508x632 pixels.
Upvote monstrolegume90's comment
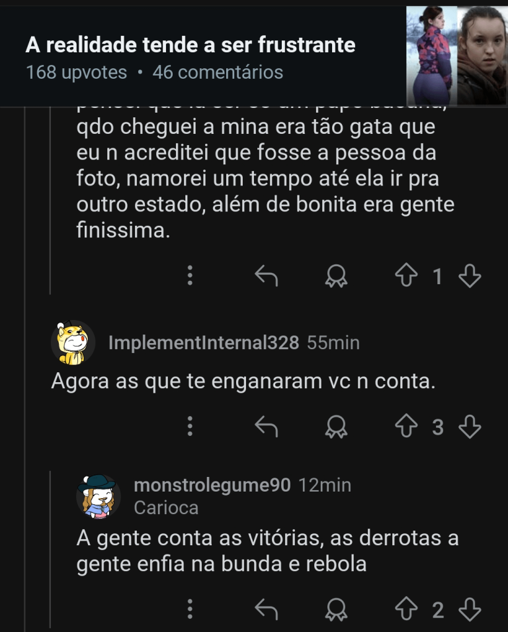(x=405, y=610)
